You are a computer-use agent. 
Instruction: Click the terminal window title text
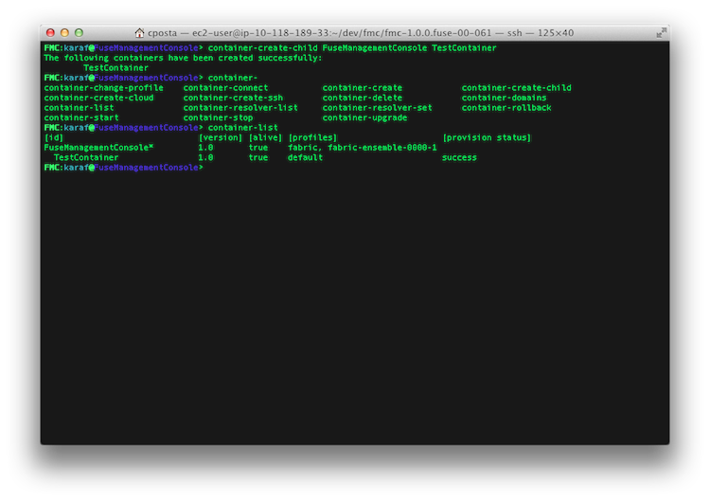(x=361, y=32)
